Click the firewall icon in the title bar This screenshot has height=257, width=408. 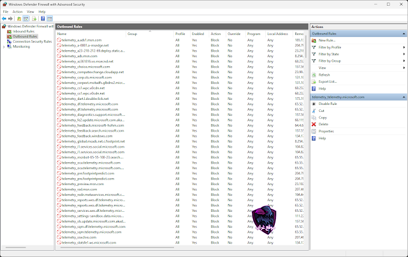click(4, 4)
